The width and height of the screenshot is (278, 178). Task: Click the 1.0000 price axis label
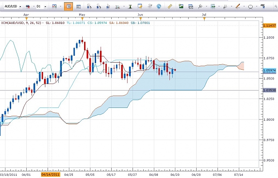point(269,119)
